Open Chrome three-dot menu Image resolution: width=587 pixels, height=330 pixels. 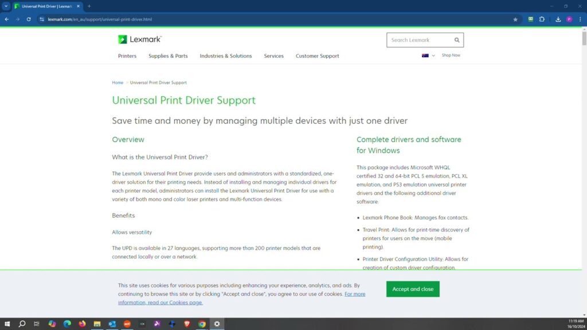coord(580,19)
